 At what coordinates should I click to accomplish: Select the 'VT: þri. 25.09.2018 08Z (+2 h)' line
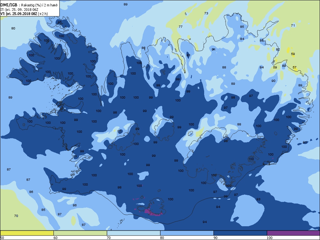pyautogui.click(x=24, y=14)
